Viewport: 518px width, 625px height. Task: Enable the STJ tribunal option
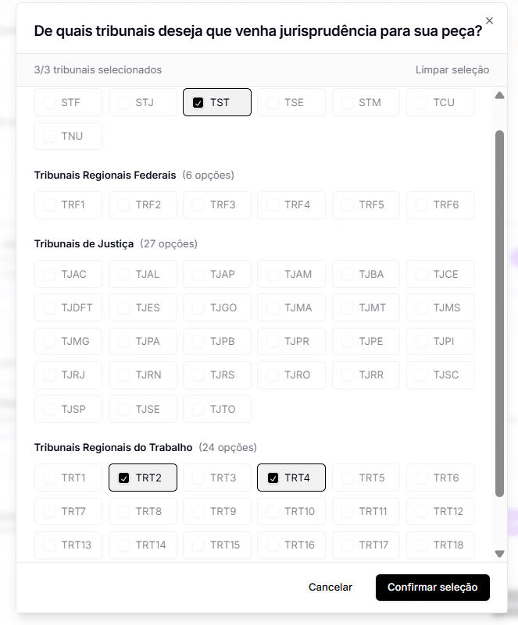[142, 102]
